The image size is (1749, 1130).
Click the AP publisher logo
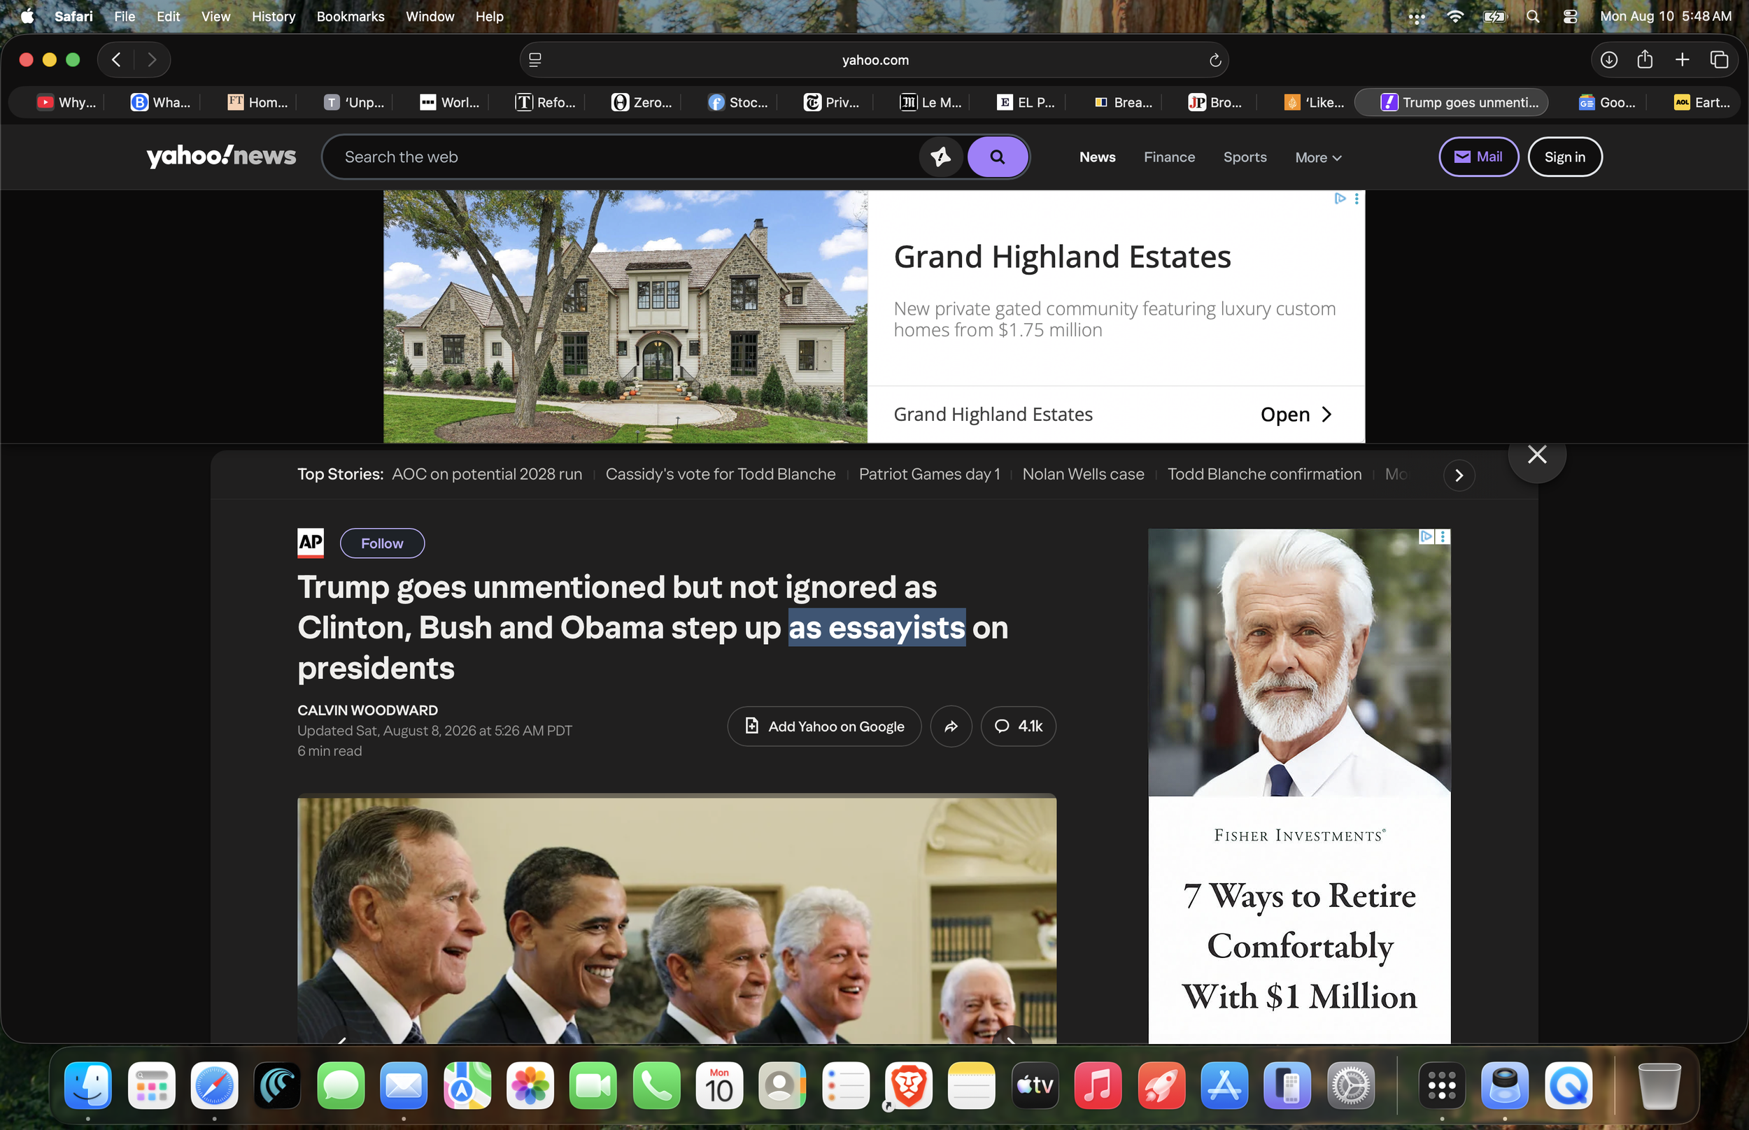311,543
